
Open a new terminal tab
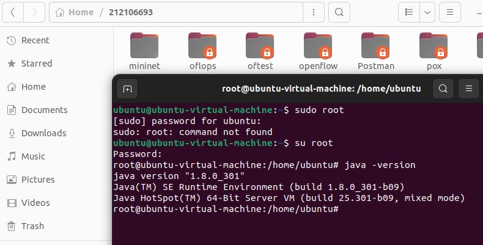pos(127,89)
